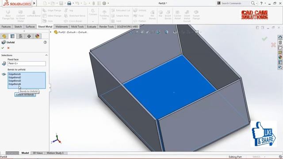This screenshot has width=283, height=159.
Task: Switch to the Mold Tools tab
Action: point(77,26)
